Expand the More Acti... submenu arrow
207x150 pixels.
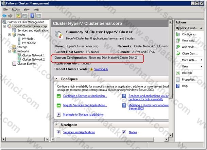(x=201, y=60)
